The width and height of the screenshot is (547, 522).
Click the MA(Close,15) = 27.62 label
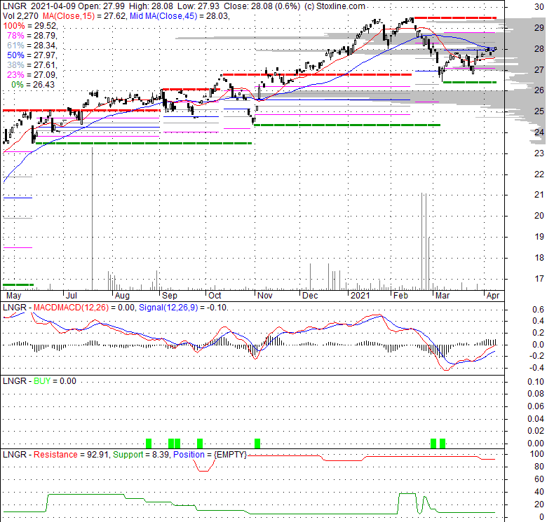(83, 16)
